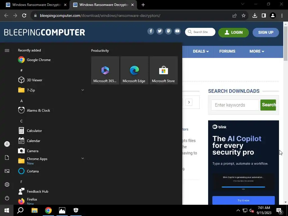This screenshot has height=216, width=288.
Task: Open a new Chrome tab
Action: pyautogui.click(x=143, y=5)
